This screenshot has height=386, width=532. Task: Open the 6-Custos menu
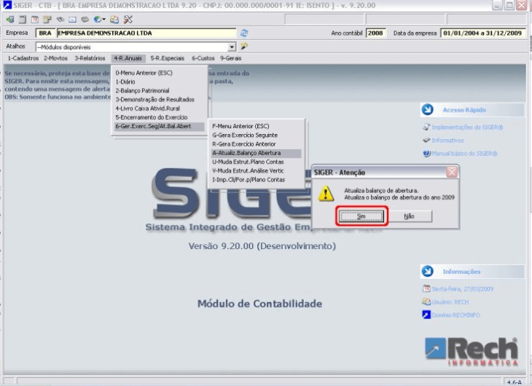pos(203,58)
